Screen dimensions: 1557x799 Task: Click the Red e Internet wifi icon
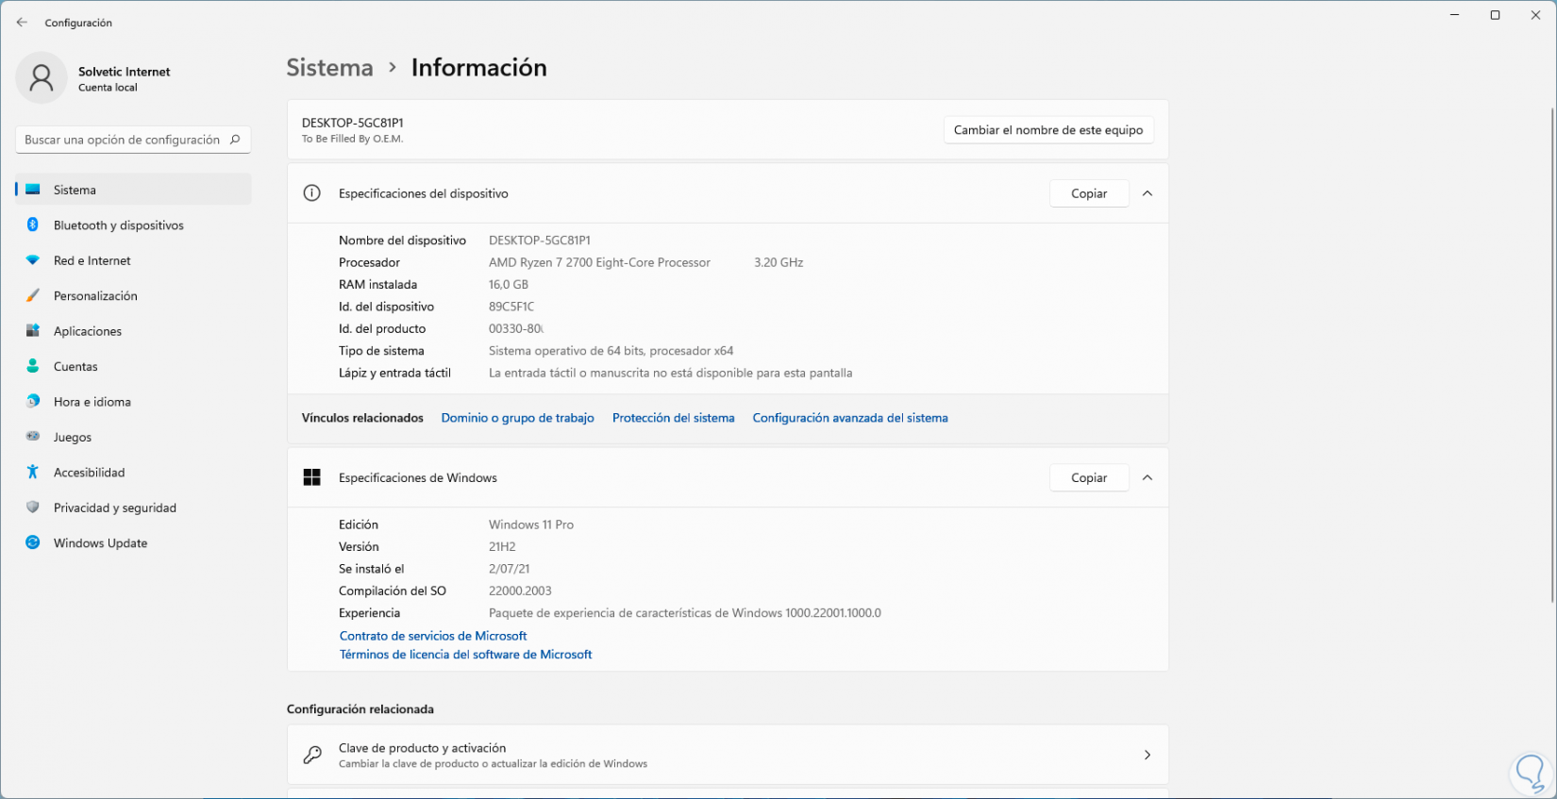33,260
